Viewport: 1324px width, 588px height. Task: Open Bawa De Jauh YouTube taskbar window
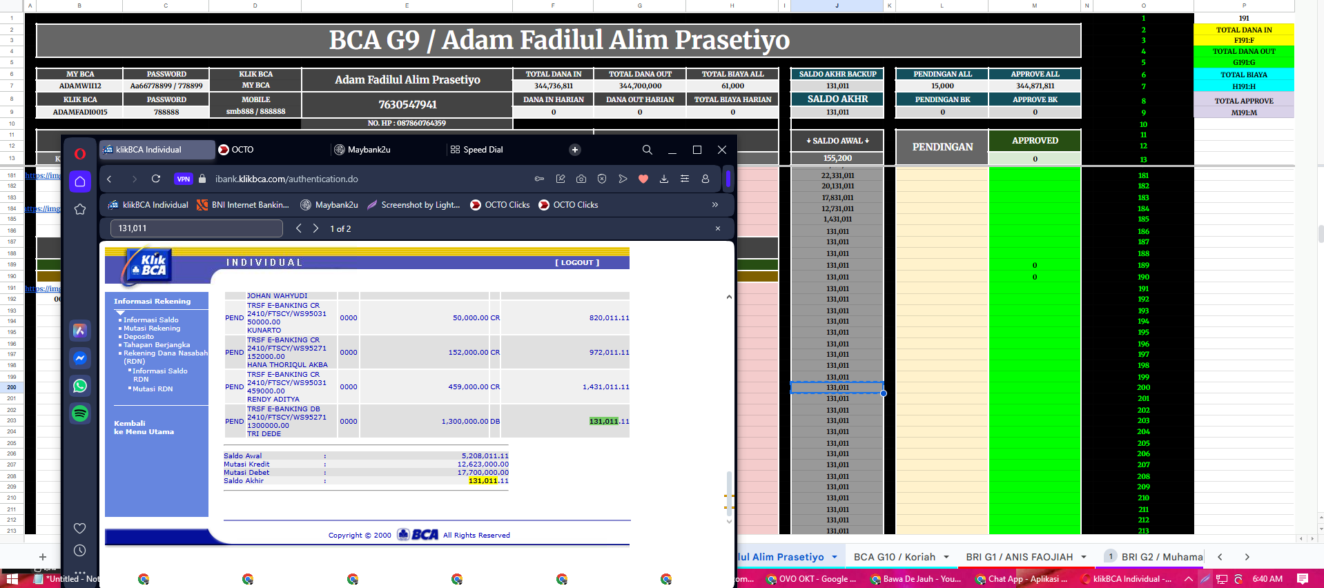click(916, 579)
